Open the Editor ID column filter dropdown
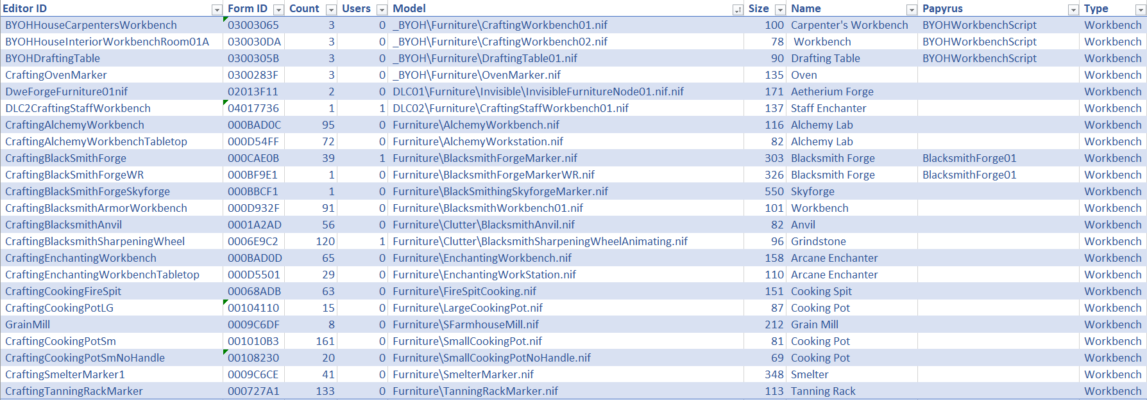The width and height of the screenshot is (1147, 400). [x=216, y=10]
